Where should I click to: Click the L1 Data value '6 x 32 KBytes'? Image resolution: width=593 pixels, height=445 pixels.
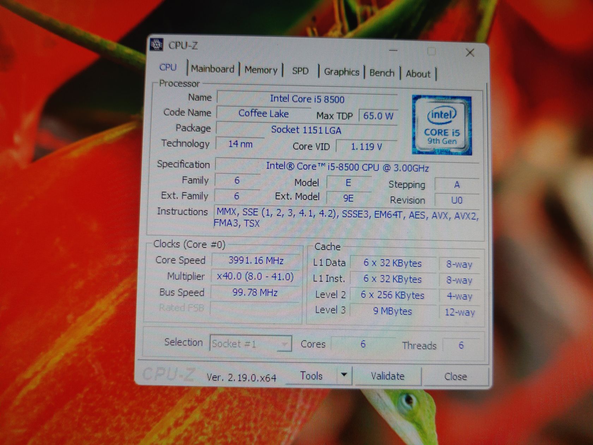393,263
